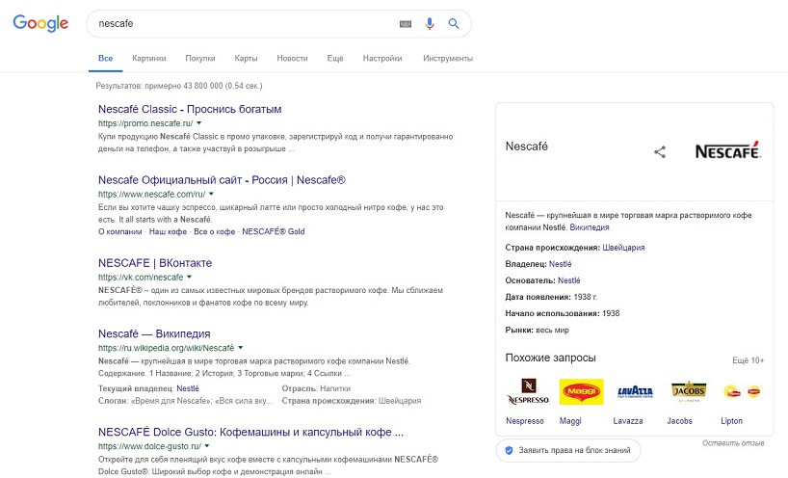Expand dropdown arrow next to dolce-gusto.ru URL
This screenshot has width=788, height=478.
pos(206,445)
